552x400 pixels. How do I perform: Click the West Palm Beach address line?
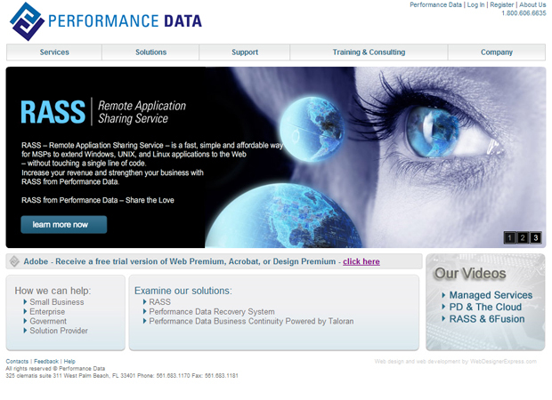(x=122, y=375)
